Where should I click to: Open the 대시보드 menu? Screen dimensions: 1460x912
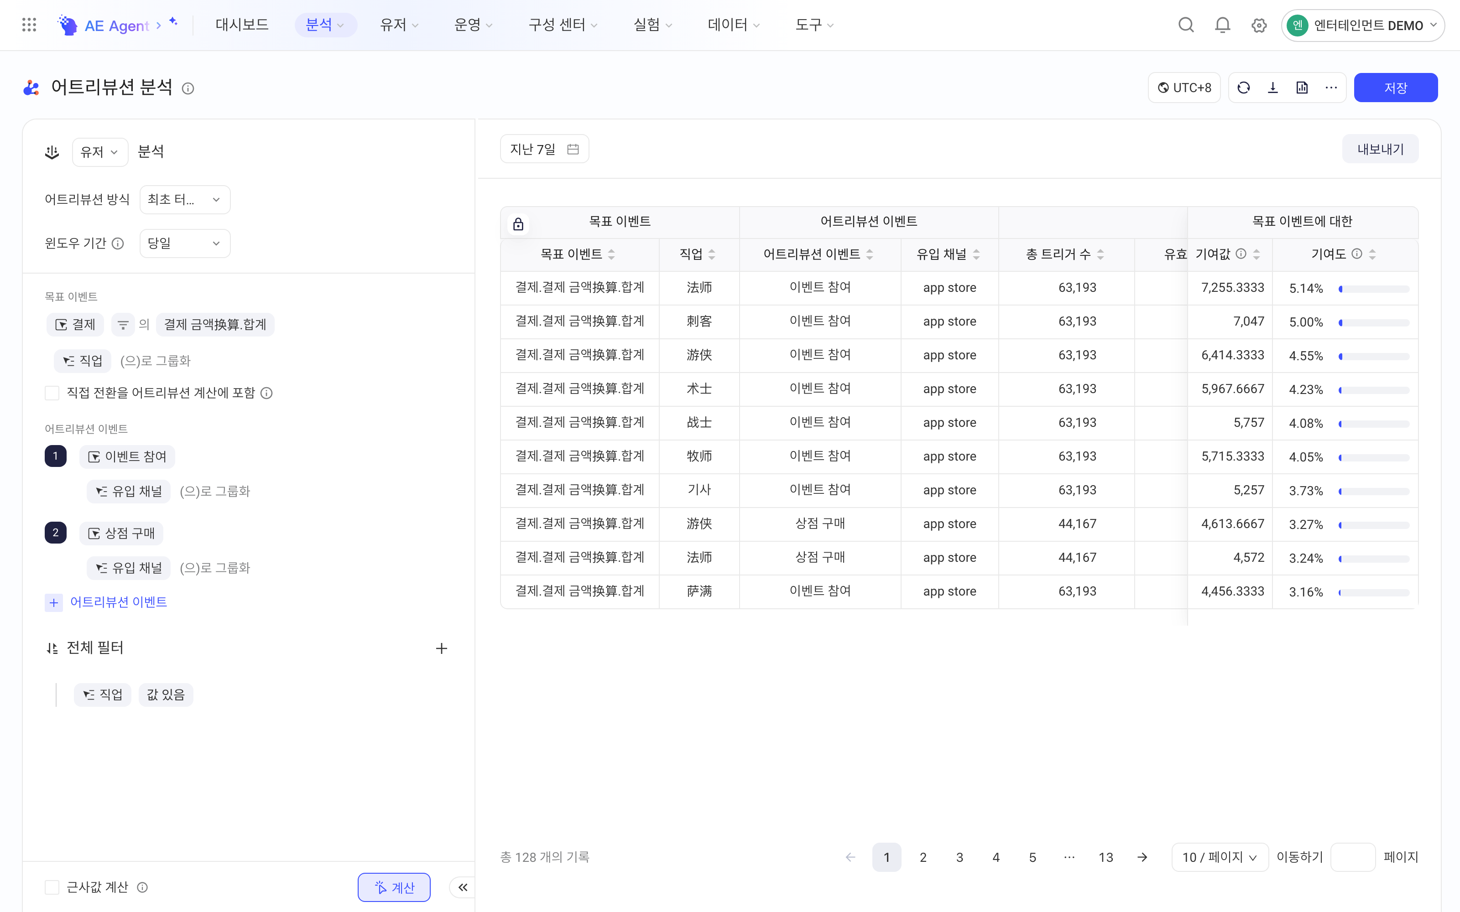tap(242, 25)
